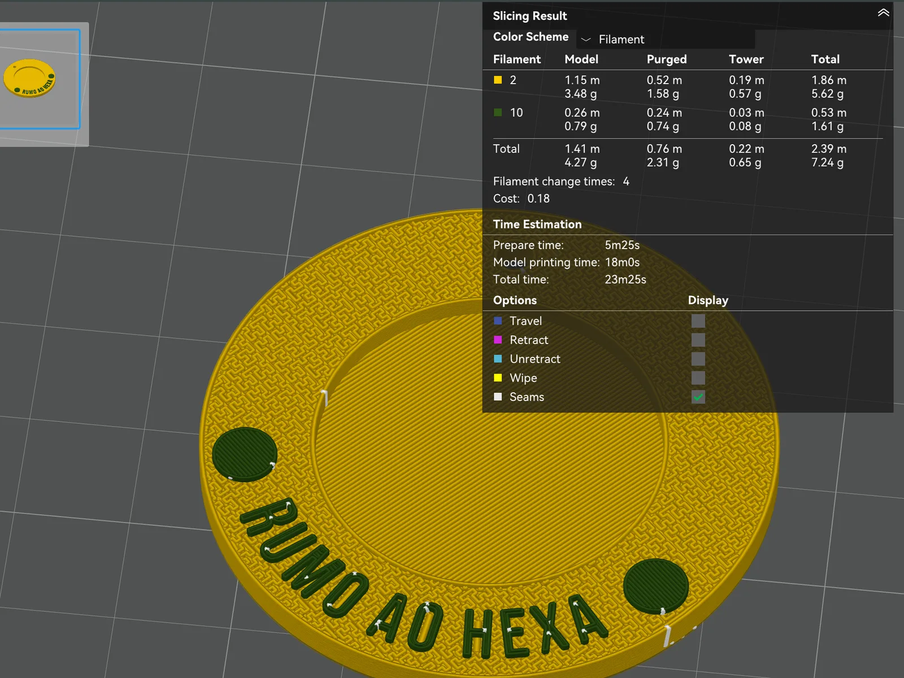Click the Purged column header

(667, 59)
